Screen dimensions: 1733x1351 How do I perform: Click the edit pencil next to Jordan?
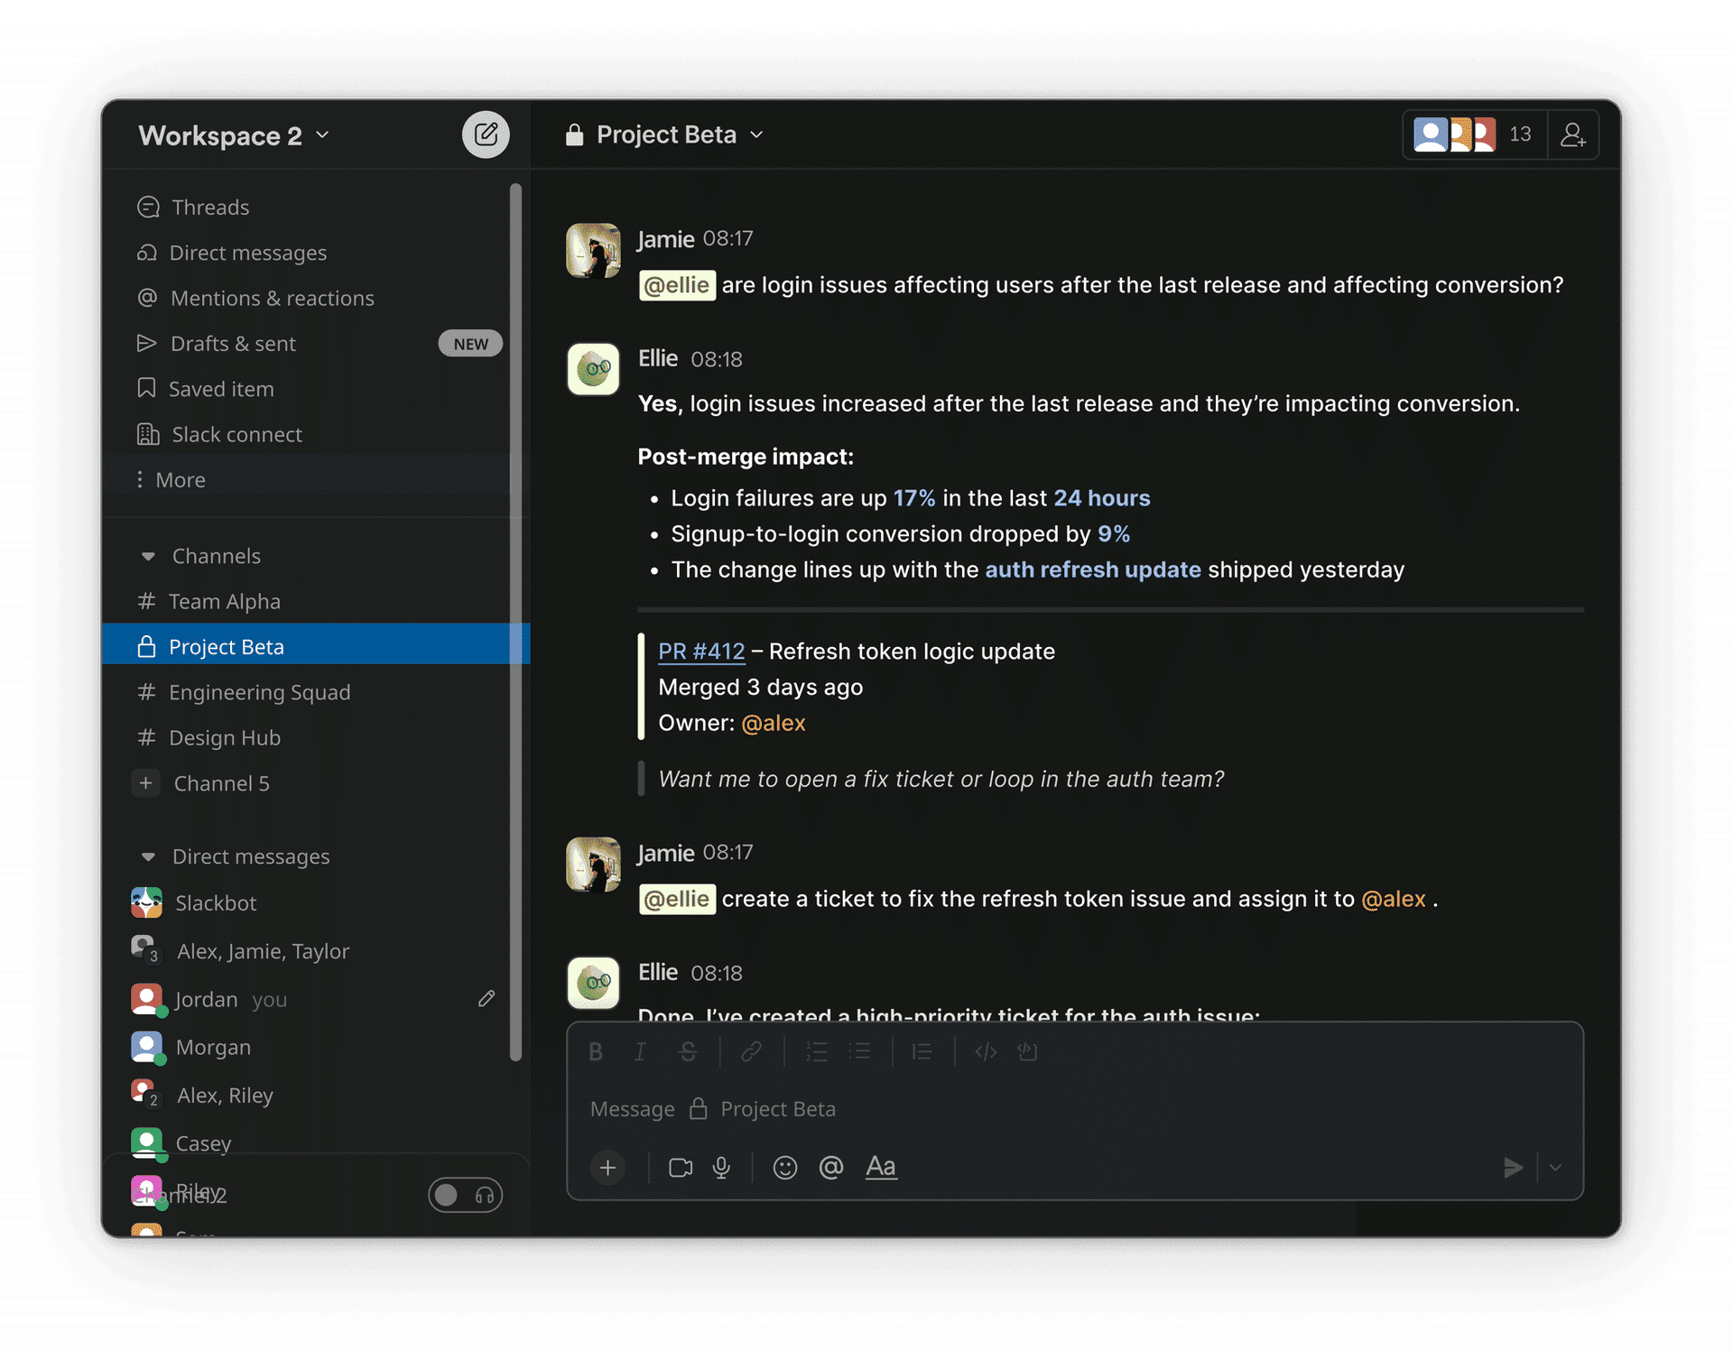pos(487,998)
